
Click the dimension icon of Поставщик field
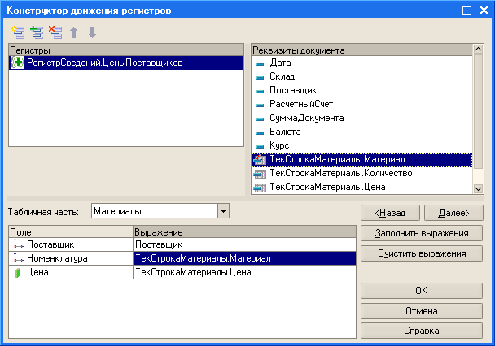[18, 244]
